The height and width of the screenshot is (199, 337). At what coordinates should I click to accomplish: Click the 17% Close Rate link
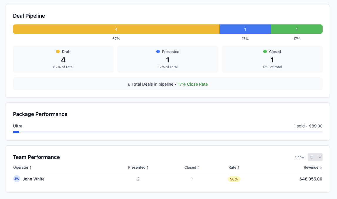193,84
